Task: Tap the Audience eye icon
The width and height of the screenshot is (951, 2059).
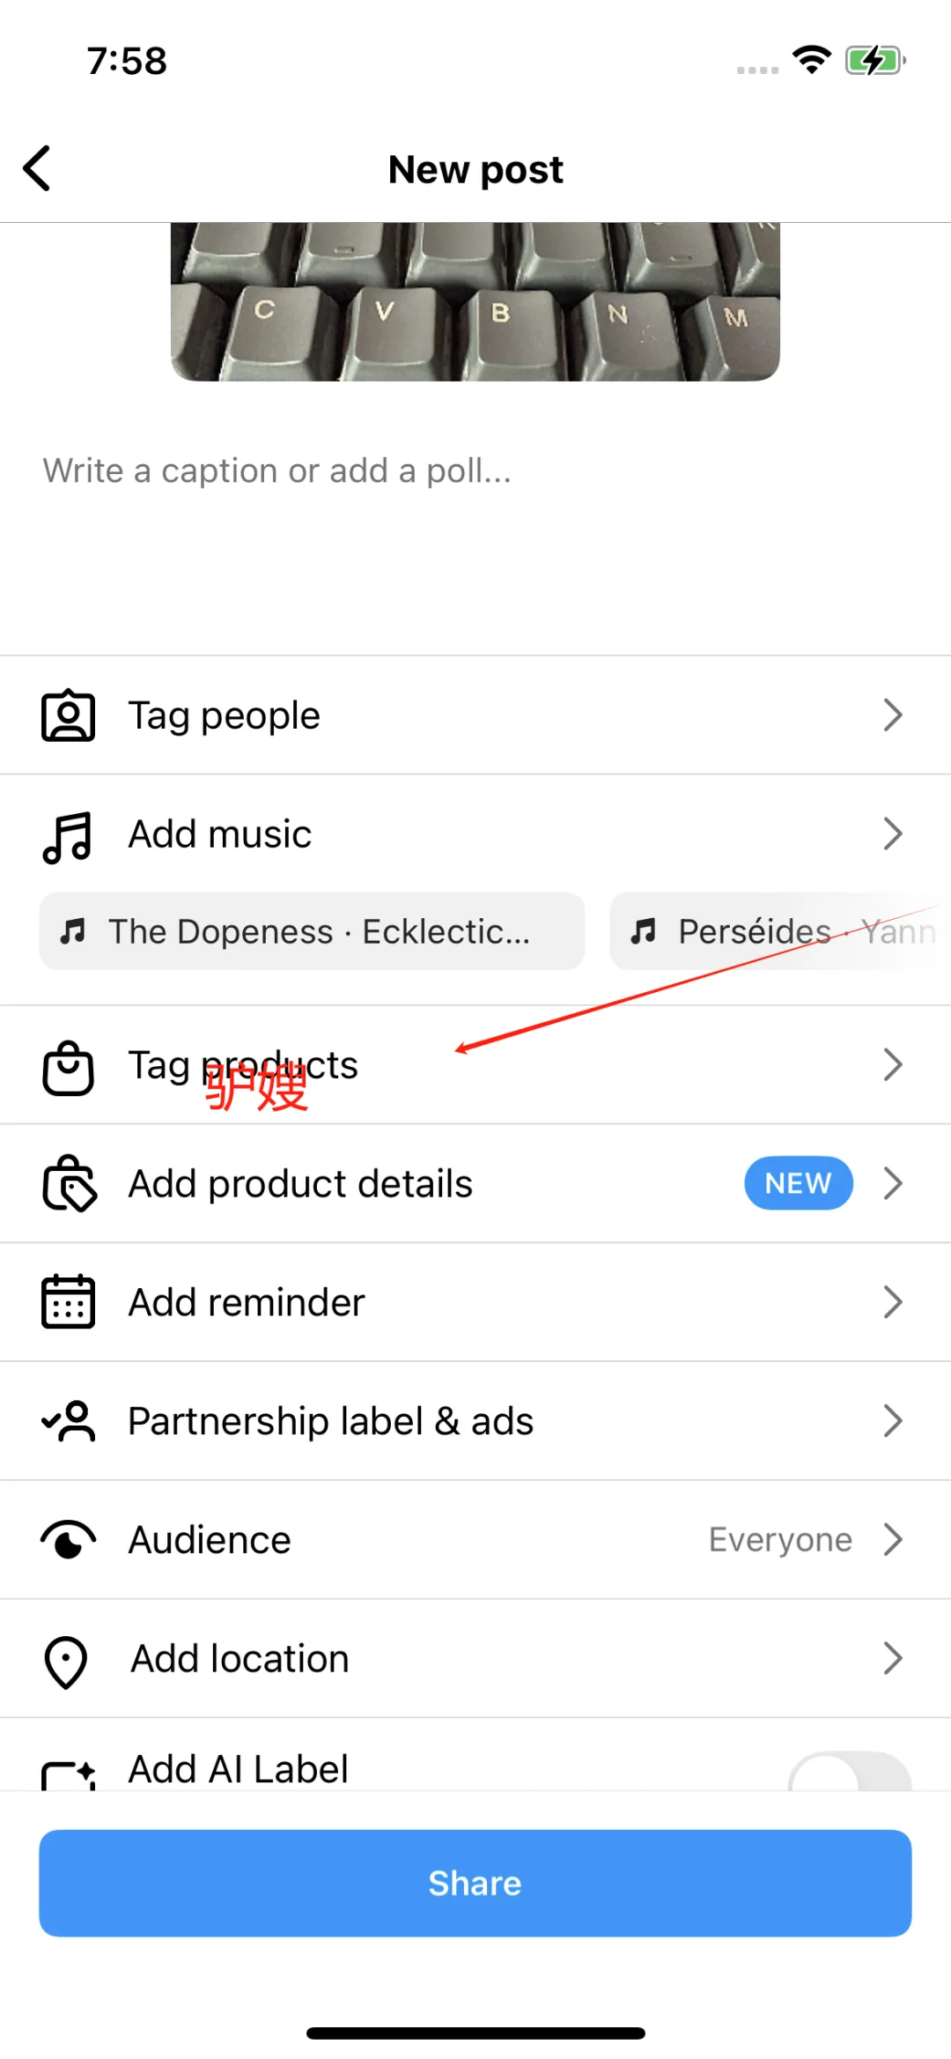Action: [x=68, y=1539]
